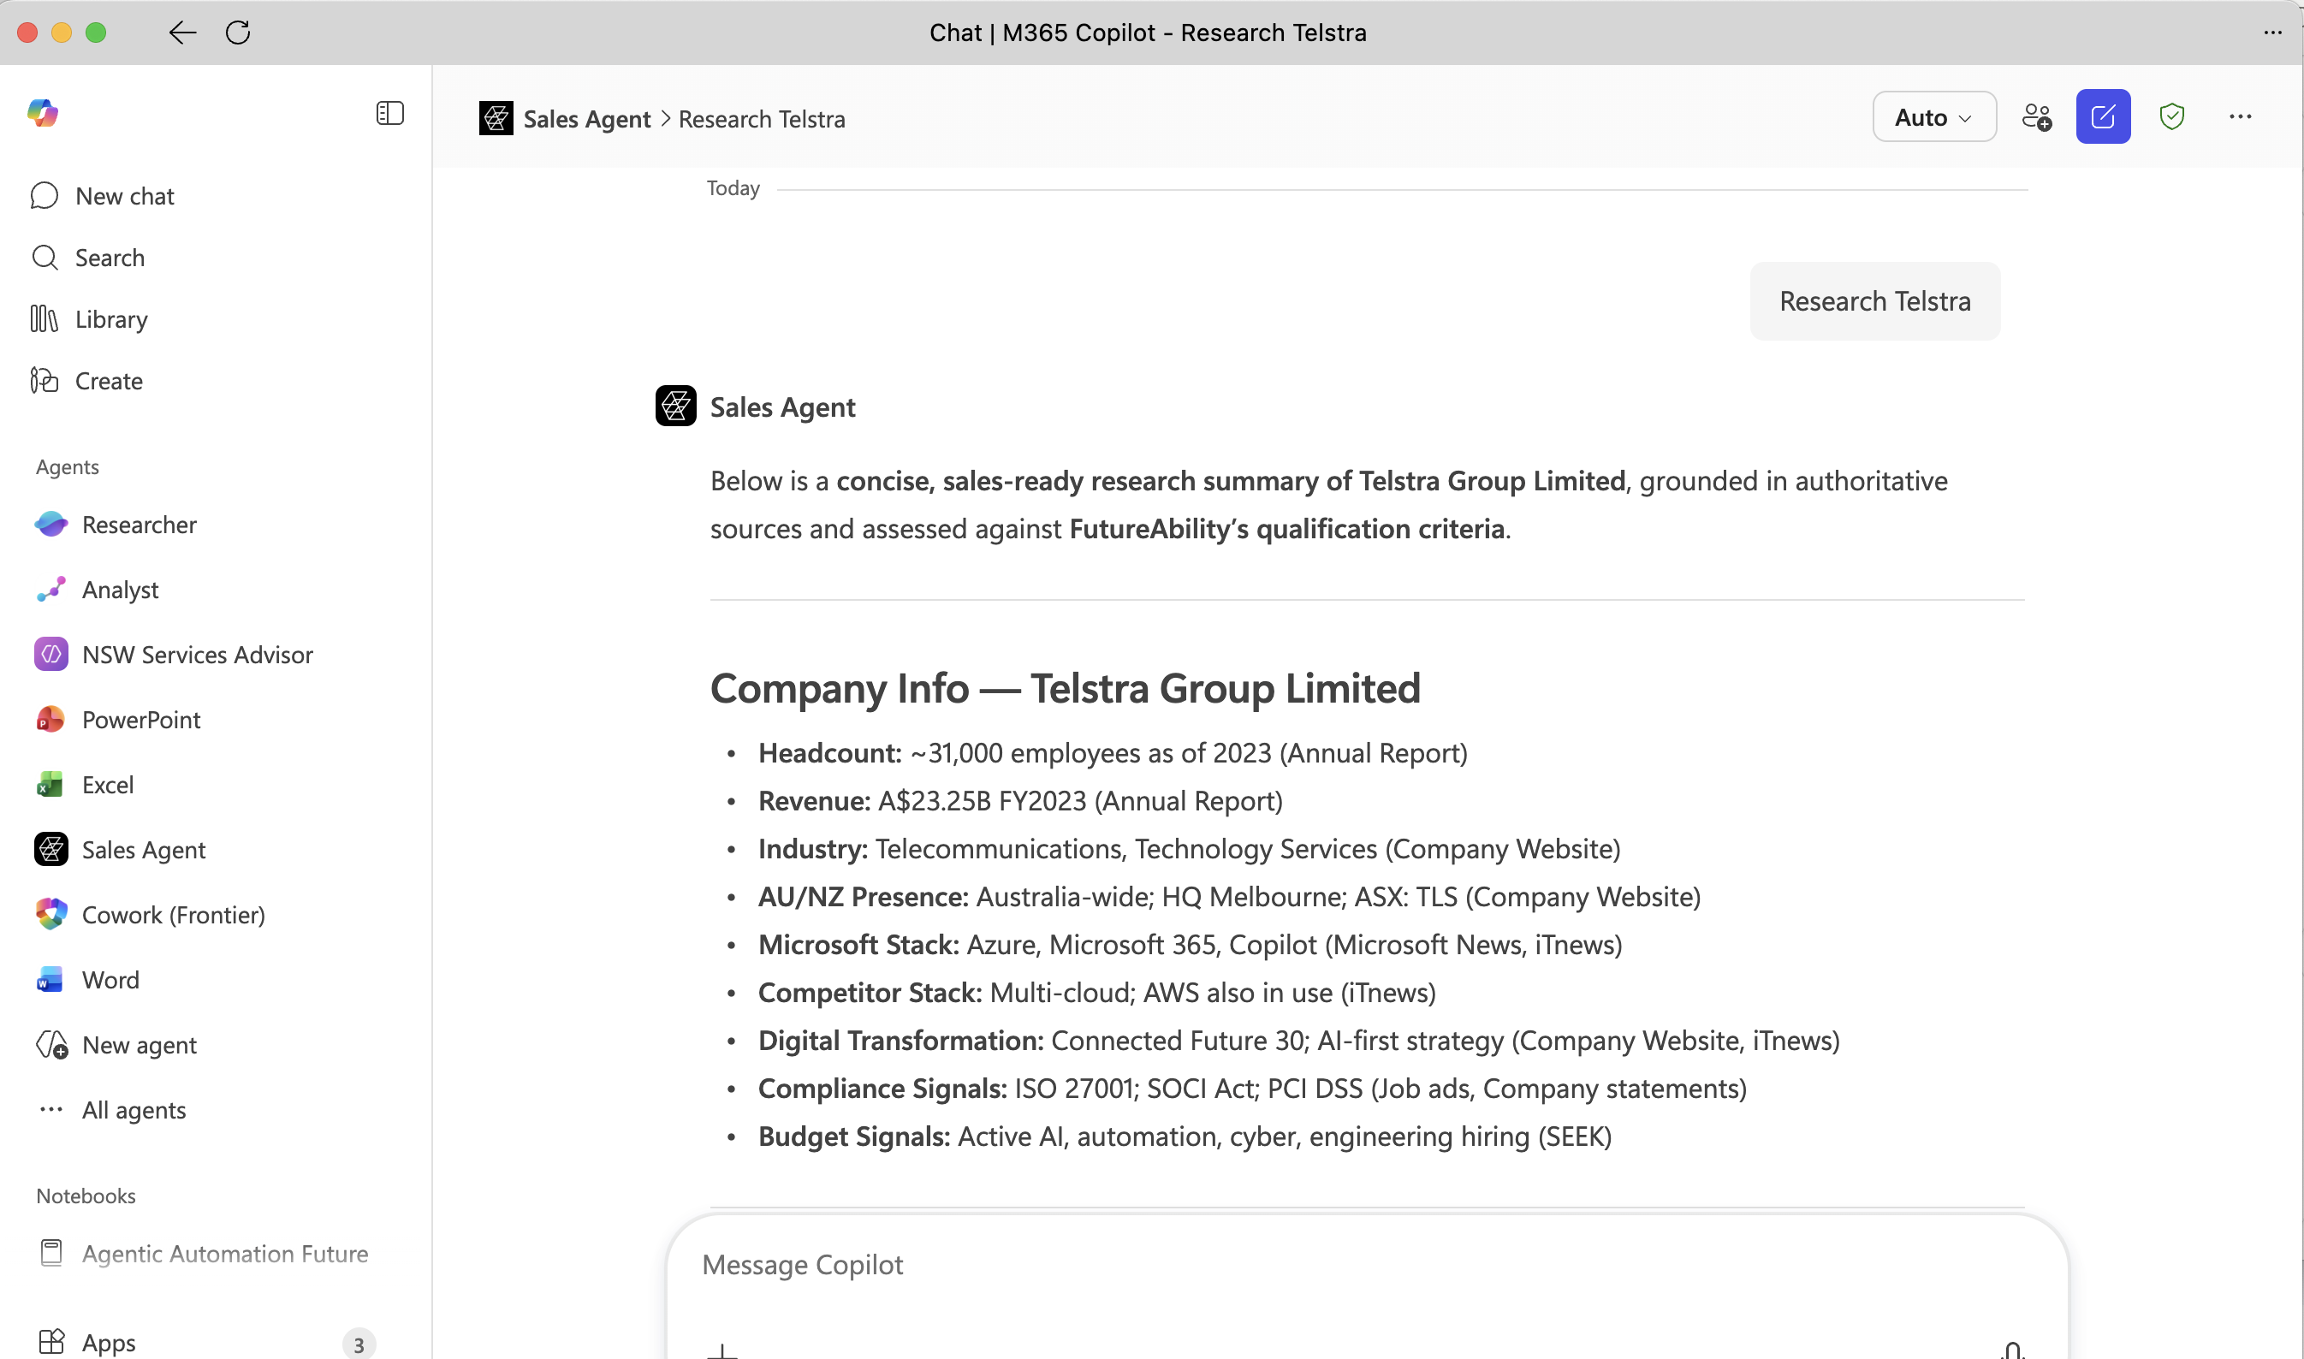
Task: Start a new chat with the compose icon
Action: pos(2104,116)
